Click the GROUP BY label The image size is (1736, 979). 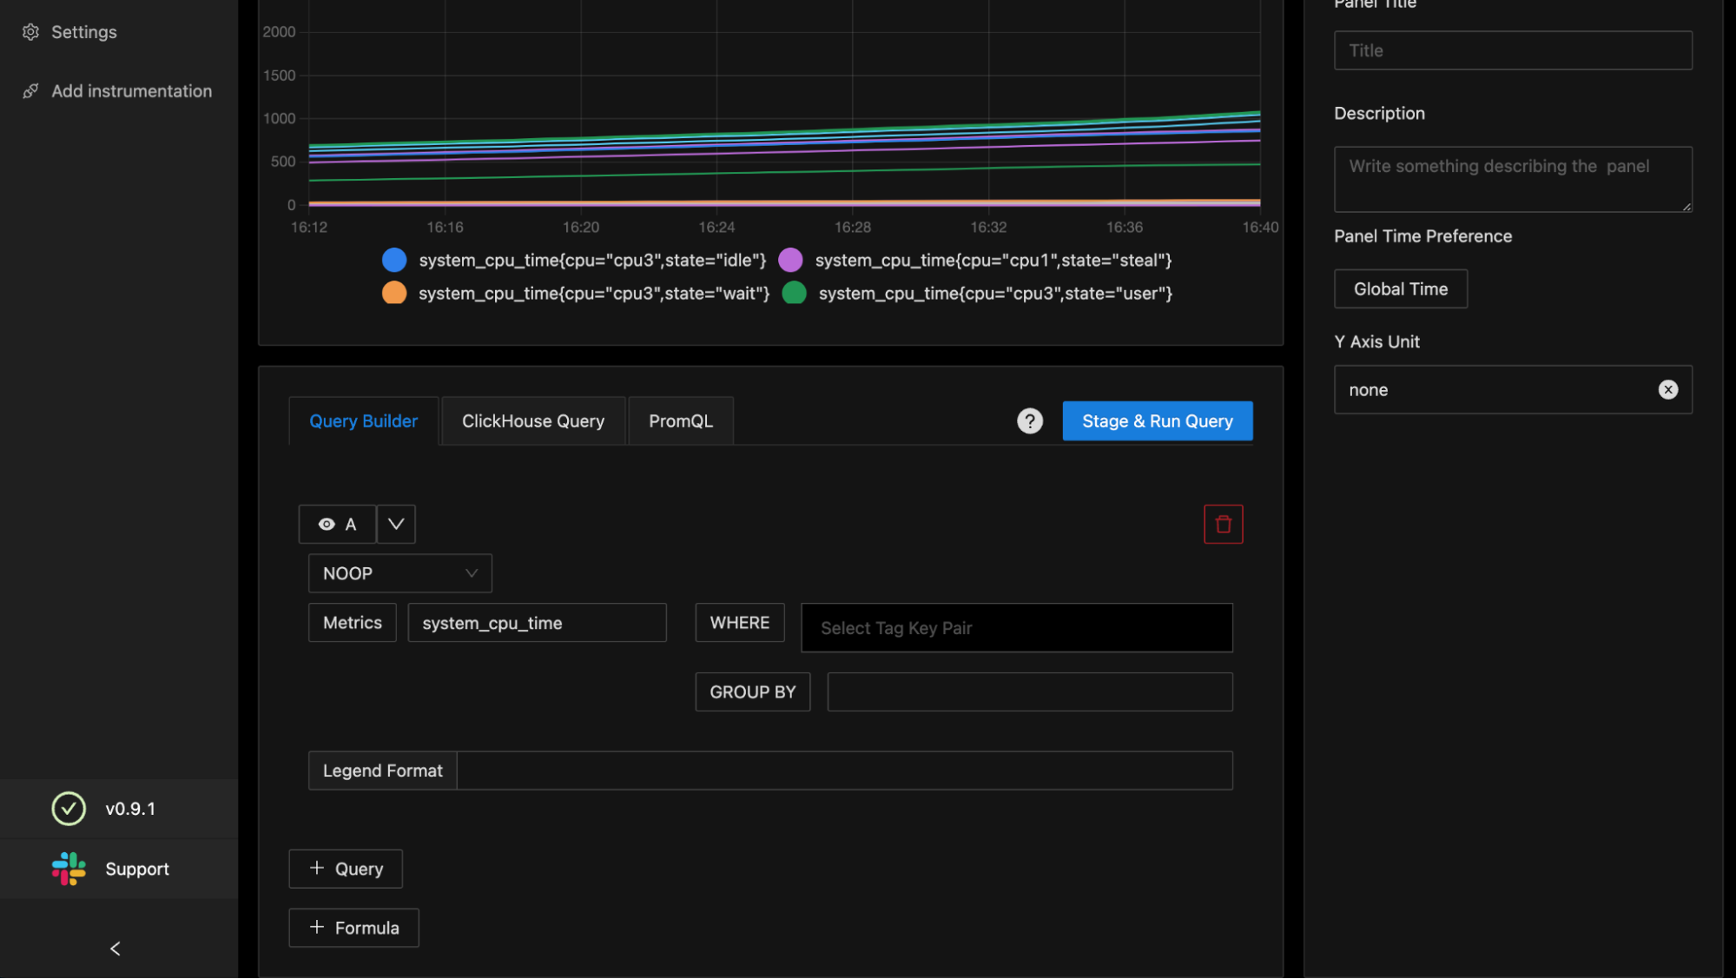[x=753, y=692]
